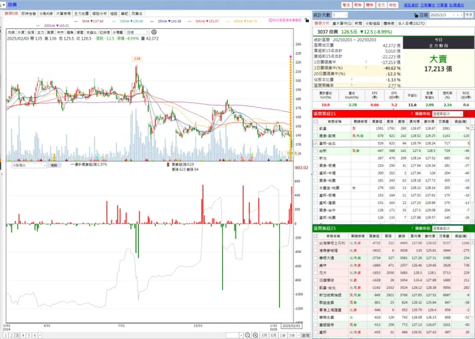
Task: Open the indicator dropdown below the price chart
Action: (x=29, y=166)
